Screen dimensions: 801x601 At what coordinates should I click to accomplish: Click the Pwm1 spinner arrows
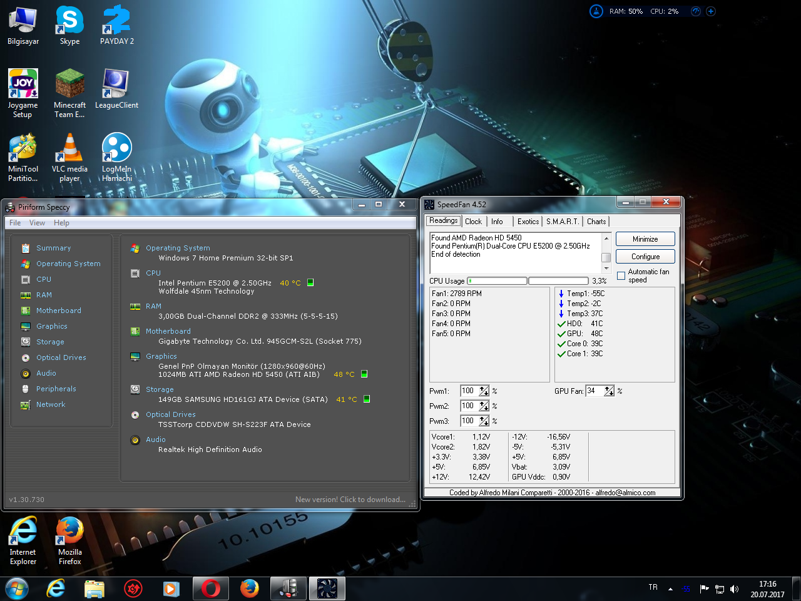(484, 391)
